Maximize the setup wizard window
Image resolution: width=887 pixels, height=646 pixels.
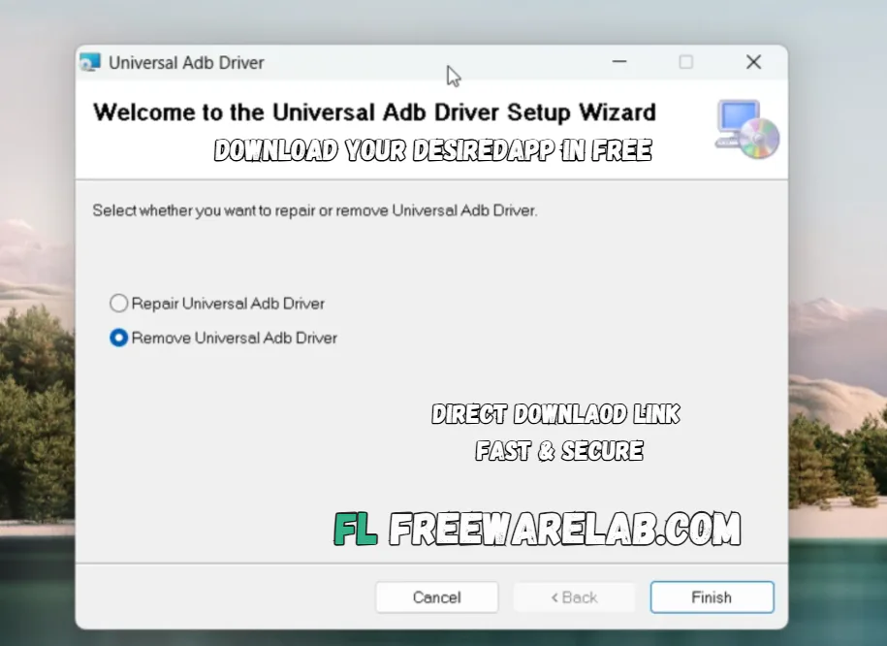tap(686, 61)
